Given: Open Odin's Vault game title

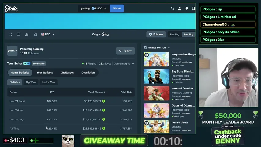Looking at the screenshot, I should pos(180,123).
